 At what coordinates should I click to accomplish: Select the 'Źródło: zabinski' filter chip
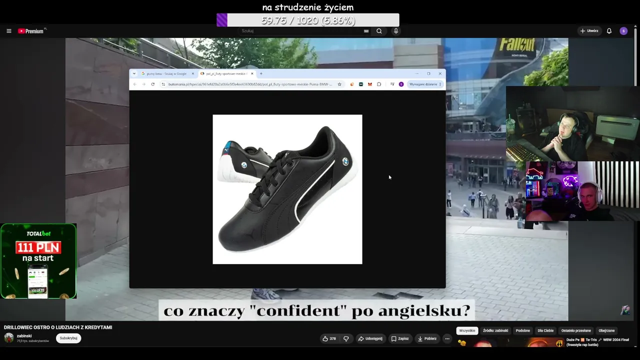pyautogui.click(x=495, y=330)
